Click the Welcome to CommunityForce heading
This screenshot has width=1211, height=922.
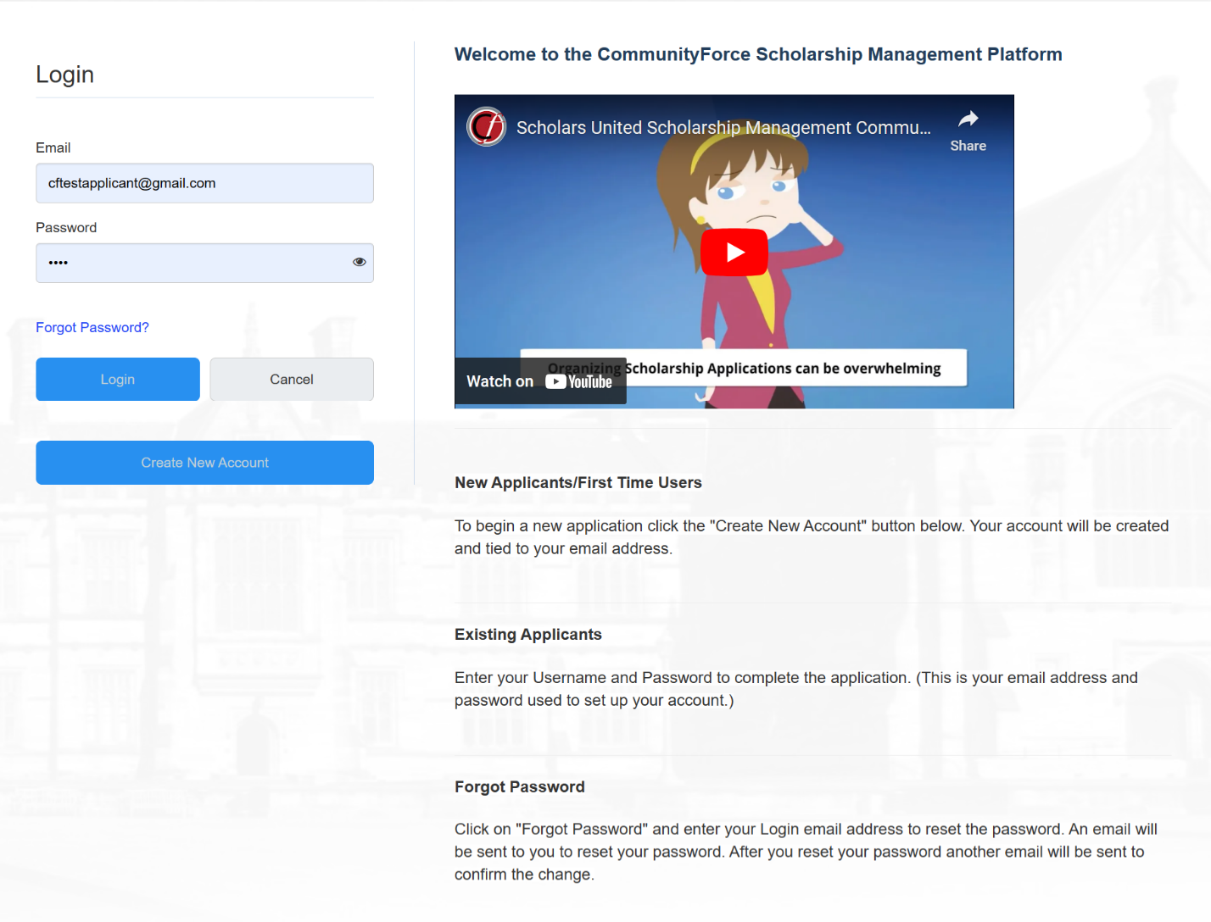click(x=757, y=54)
